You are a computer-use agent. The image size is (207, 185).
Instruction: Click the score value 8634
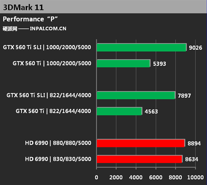(x=192, y=159)
